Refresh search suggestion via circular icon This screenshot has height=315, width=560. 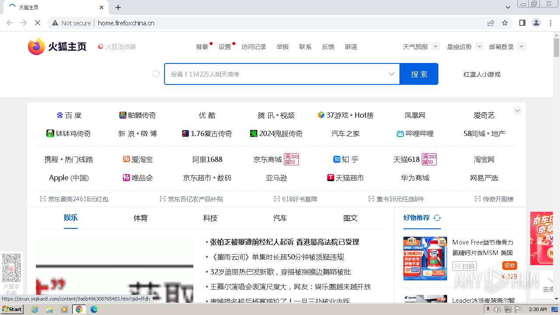[x=156, y=74]
